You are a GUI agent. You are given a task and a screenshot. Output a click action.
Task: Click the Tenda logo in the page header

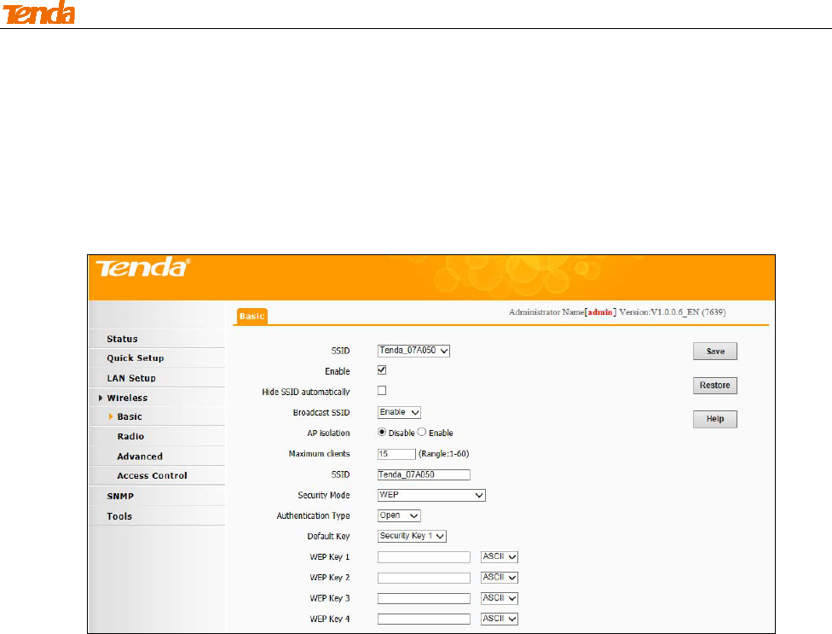(x=38, y=13)
